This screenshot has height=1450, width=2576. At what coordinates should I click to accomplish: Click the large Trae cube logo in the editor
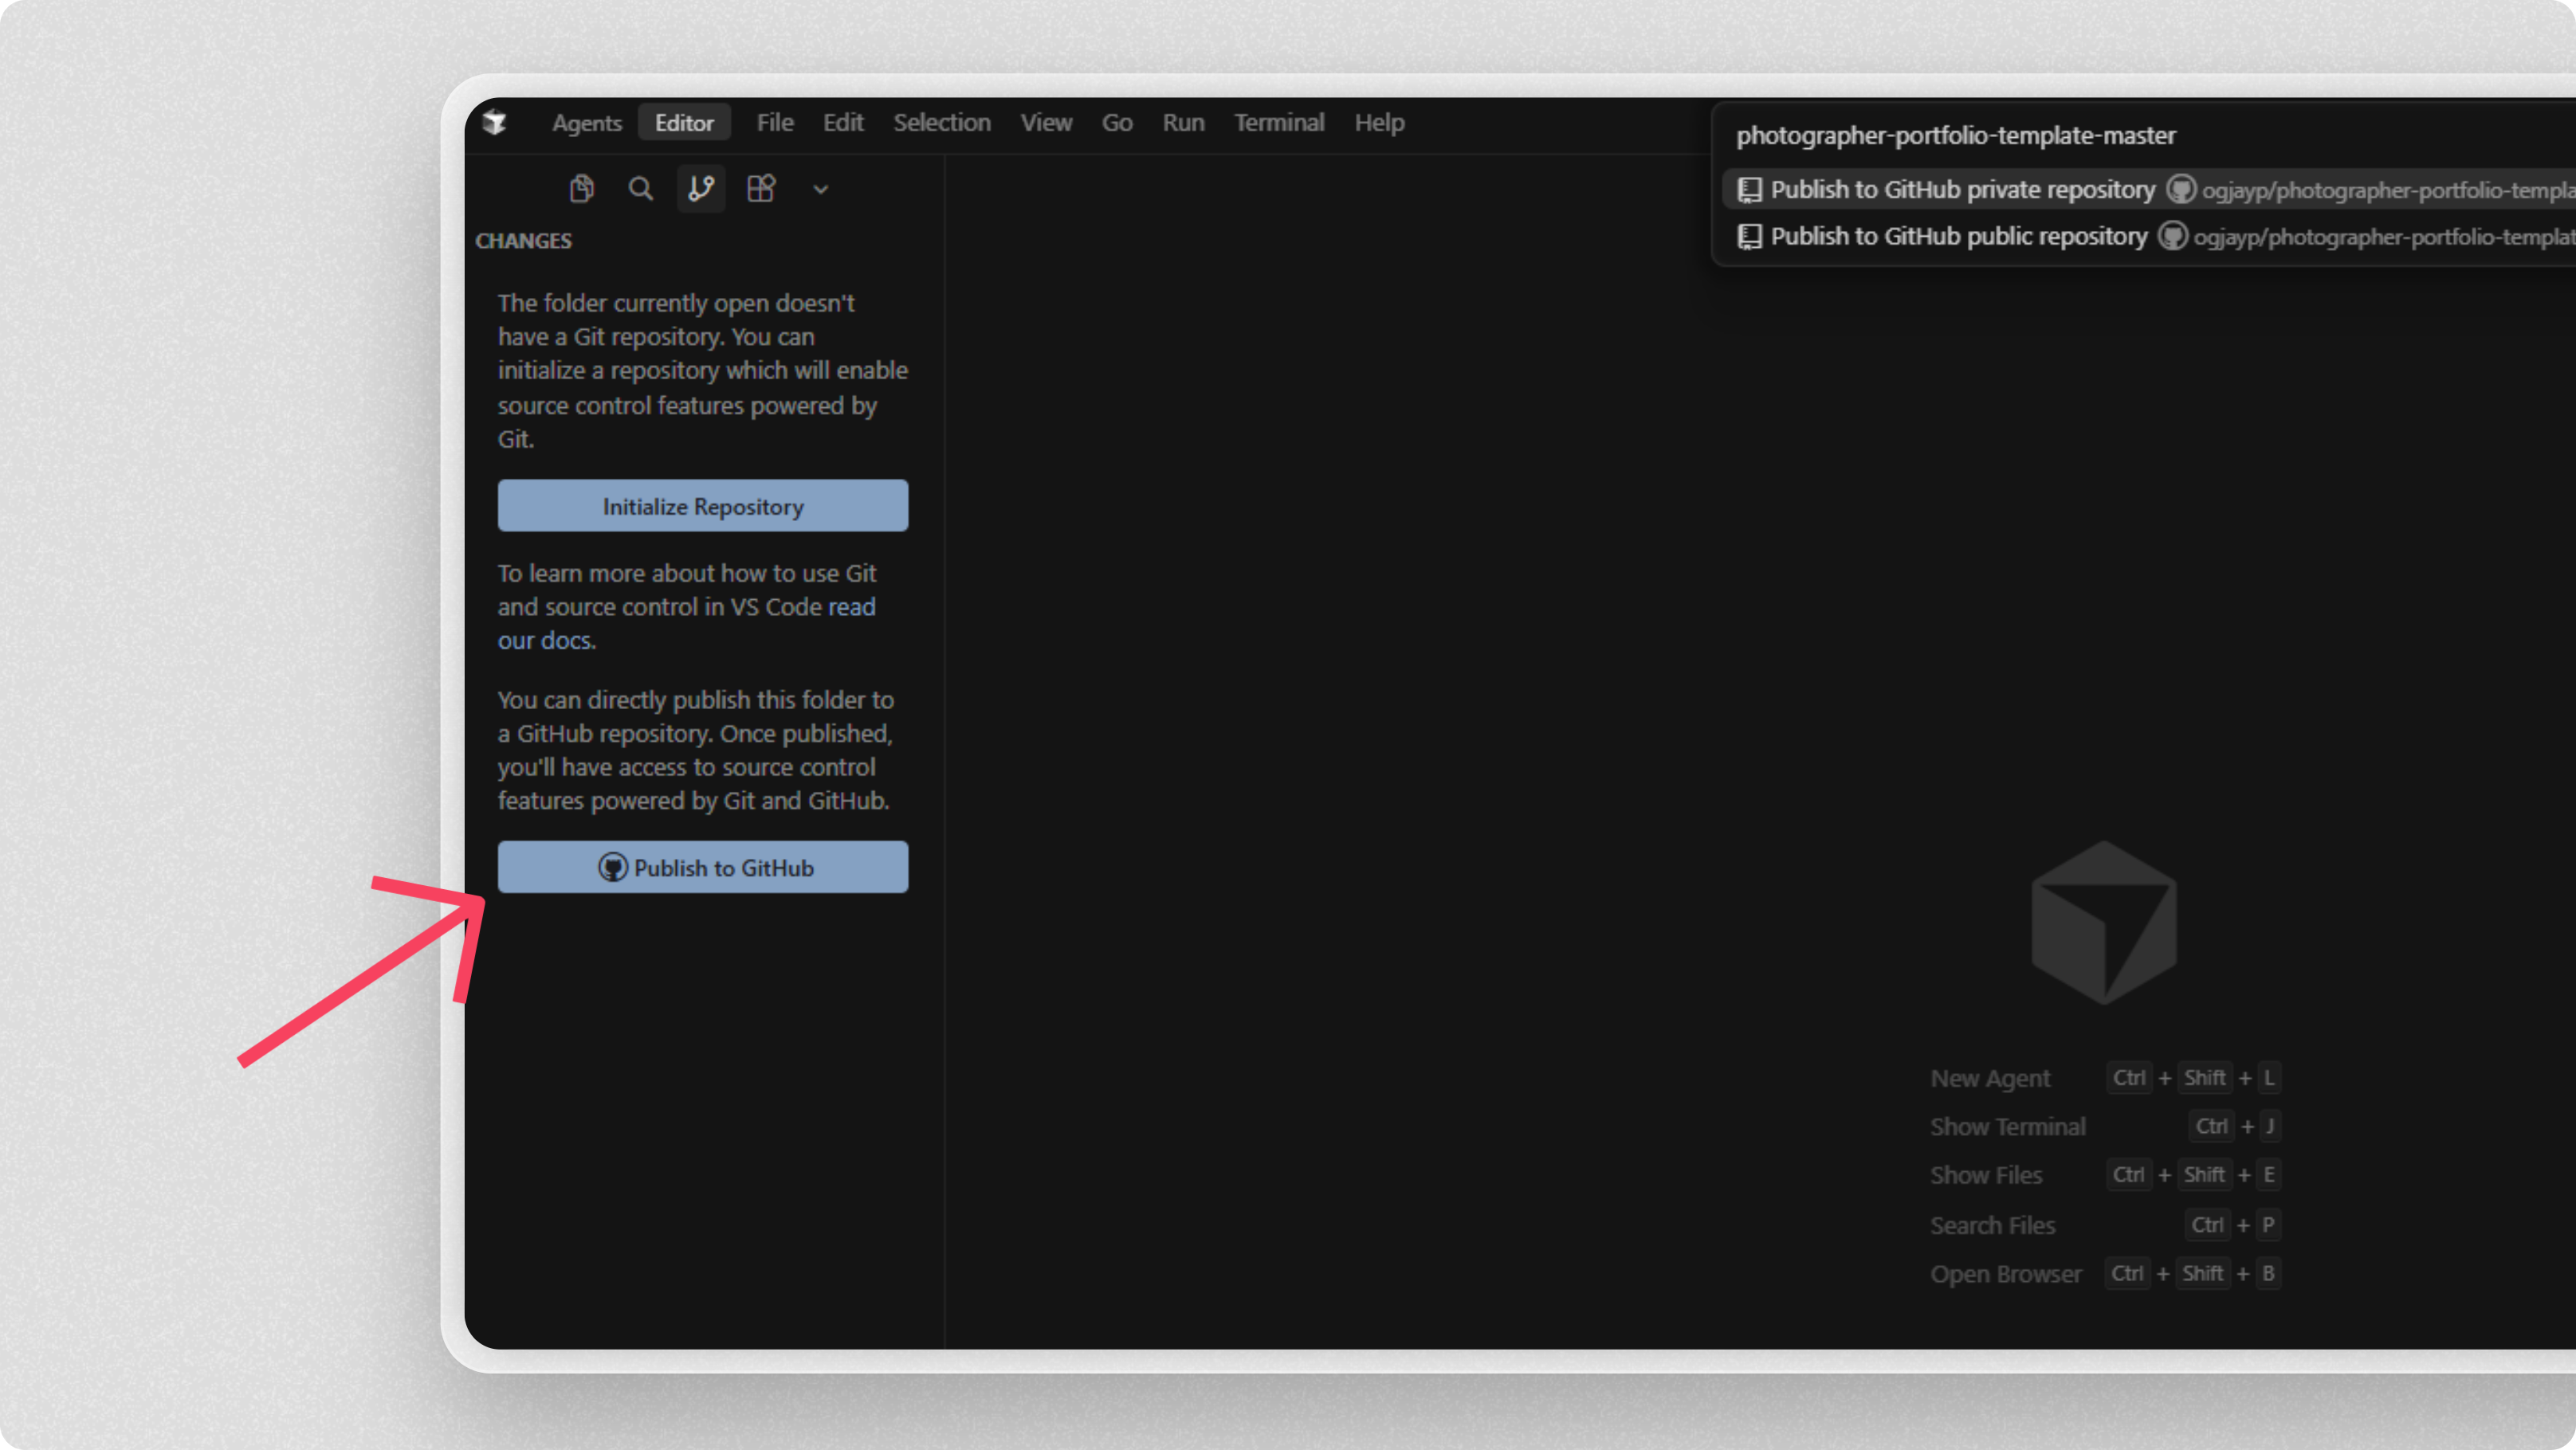point(2104,921)
